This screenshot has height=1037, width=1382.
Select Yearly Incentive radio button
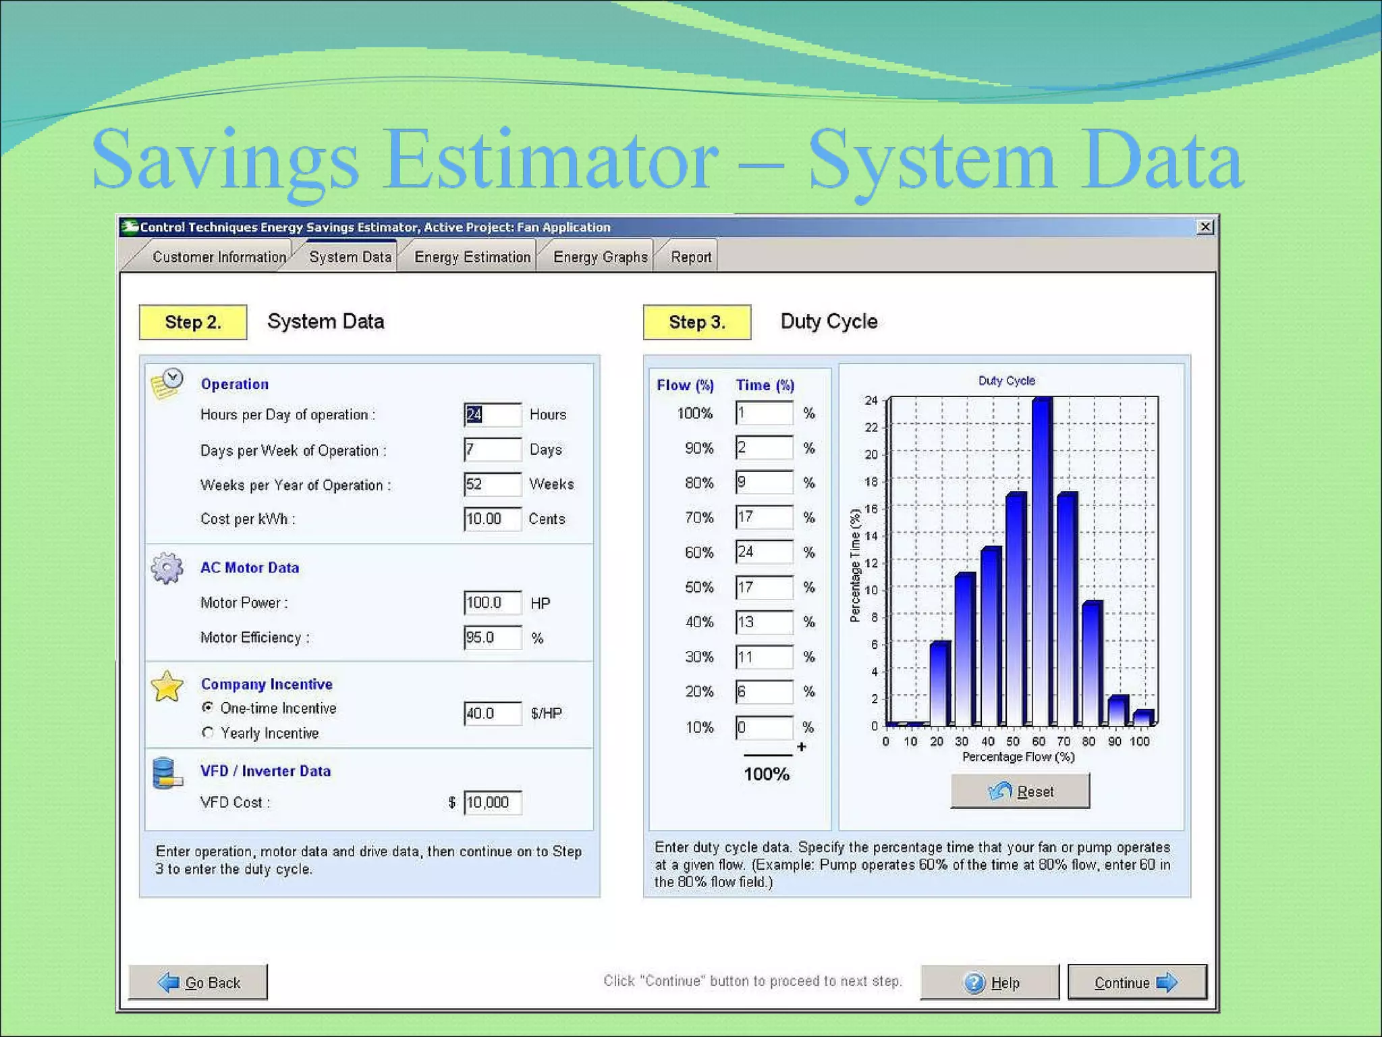click(x=208, y=733)
